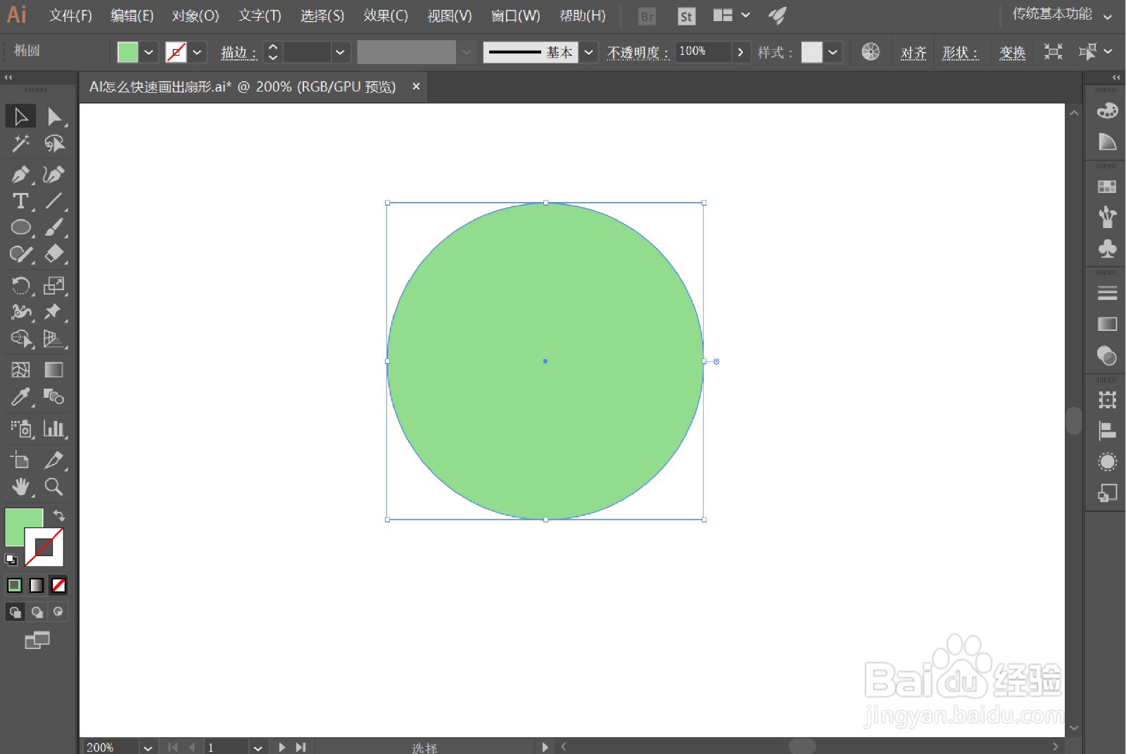Select the Type tool
Image resolution: width=1126 pixels, height=754 pixels.
point(20,201)
